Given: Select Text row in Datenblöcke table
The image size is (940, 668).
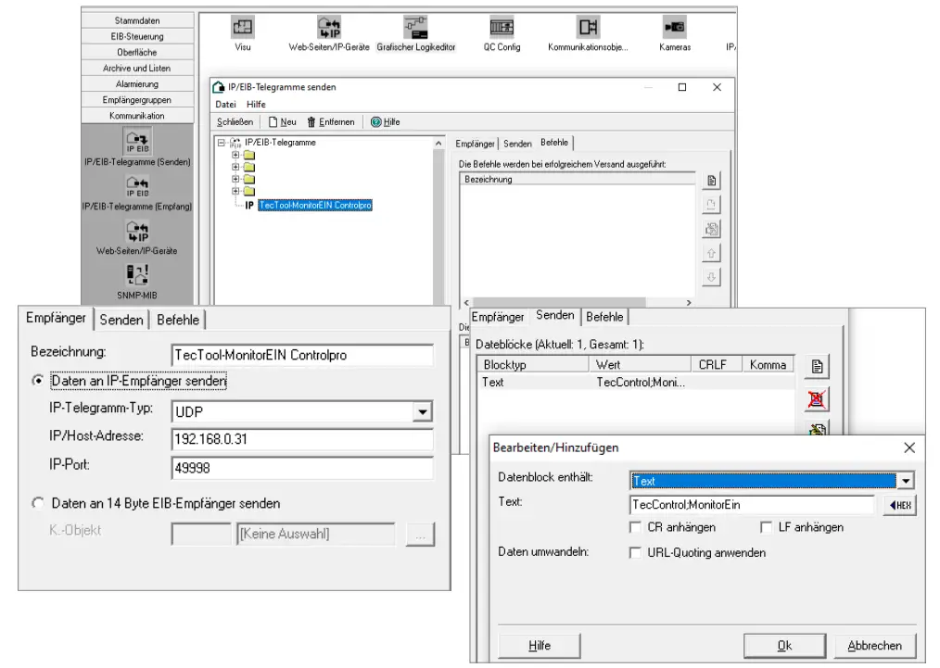Looking at the screenshot, I should tap(636, 383).
